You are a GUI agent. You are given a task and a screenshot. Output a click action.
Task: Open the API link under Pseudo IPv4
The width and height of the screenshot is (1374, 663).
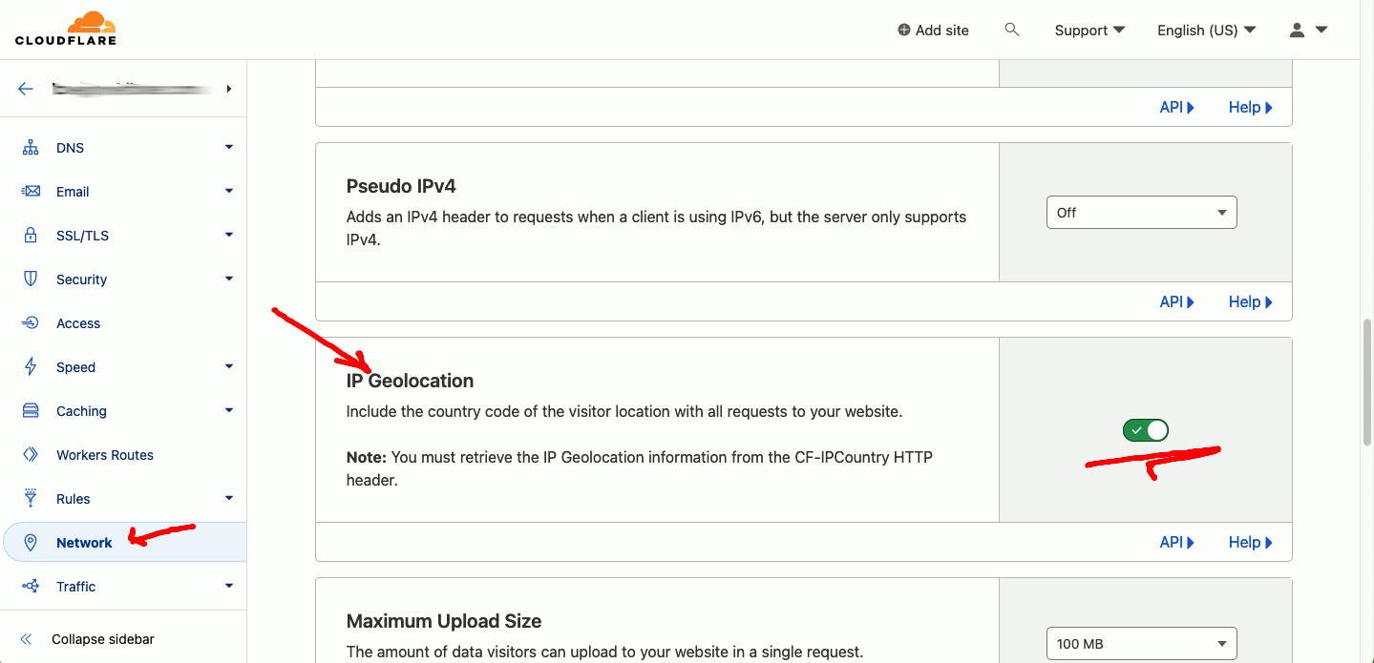pyautogui.click(x=1177, y=301)
